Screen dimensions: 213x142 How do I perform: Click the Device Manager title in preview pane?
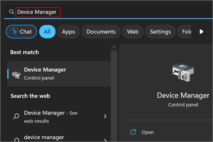(183, 95)
